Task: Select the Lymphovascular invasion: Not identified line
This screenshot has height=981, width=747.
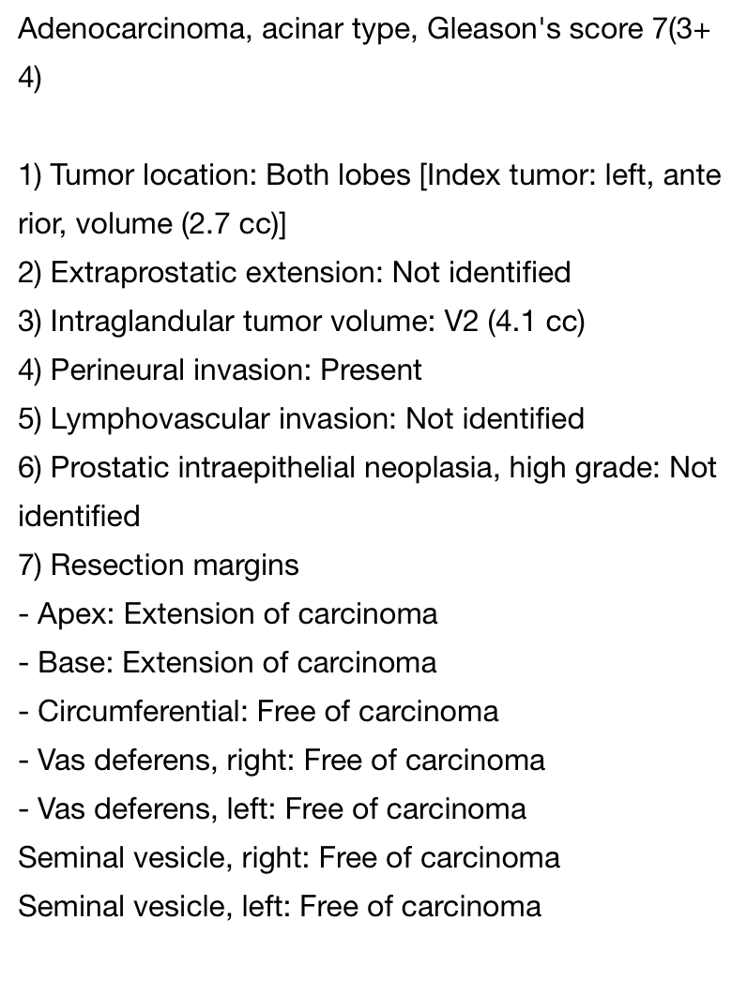Action: pyautogui.click(x=301, y=419)
